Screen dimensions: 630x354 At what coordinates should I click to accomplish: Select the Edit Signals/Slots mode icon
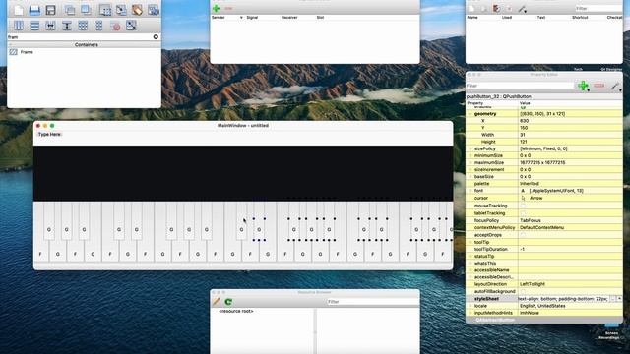121,10
